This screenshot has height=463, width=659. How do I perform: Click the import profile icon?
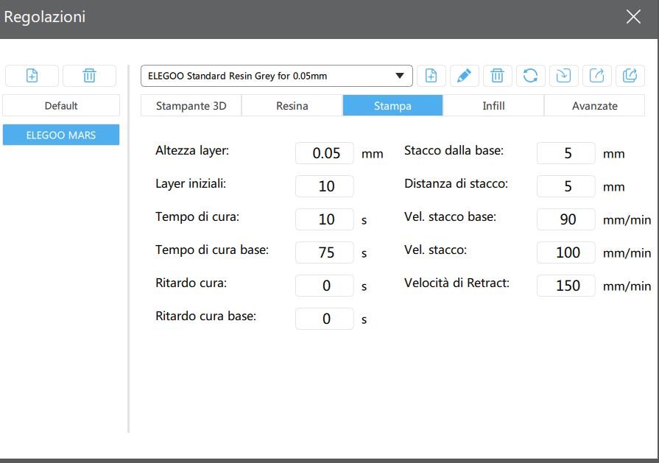(x=563, y=76)
